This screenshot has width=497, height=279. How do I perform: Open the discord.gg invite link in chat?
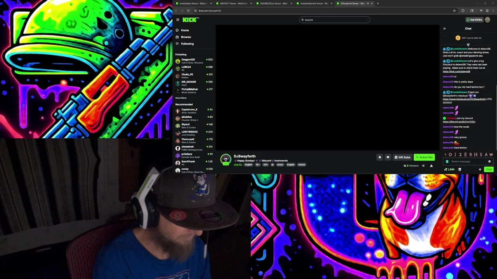tap(459, 122)
